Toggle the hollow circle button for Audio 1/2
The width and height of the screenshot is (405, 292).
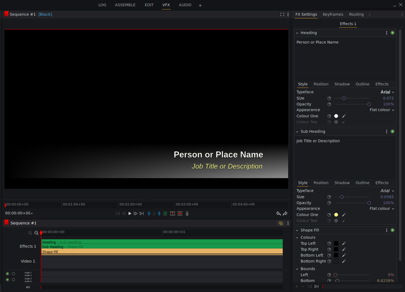click(13, 274)
